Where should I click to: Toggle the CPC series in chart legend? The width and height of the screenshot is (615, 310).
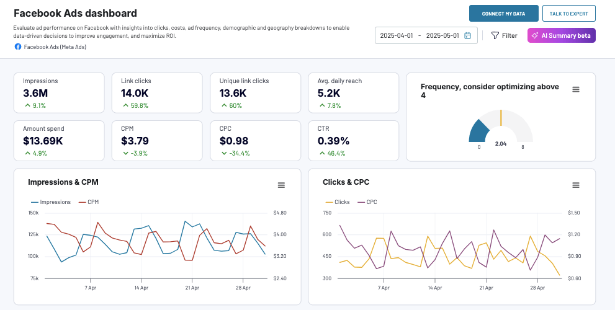(369, 202)
